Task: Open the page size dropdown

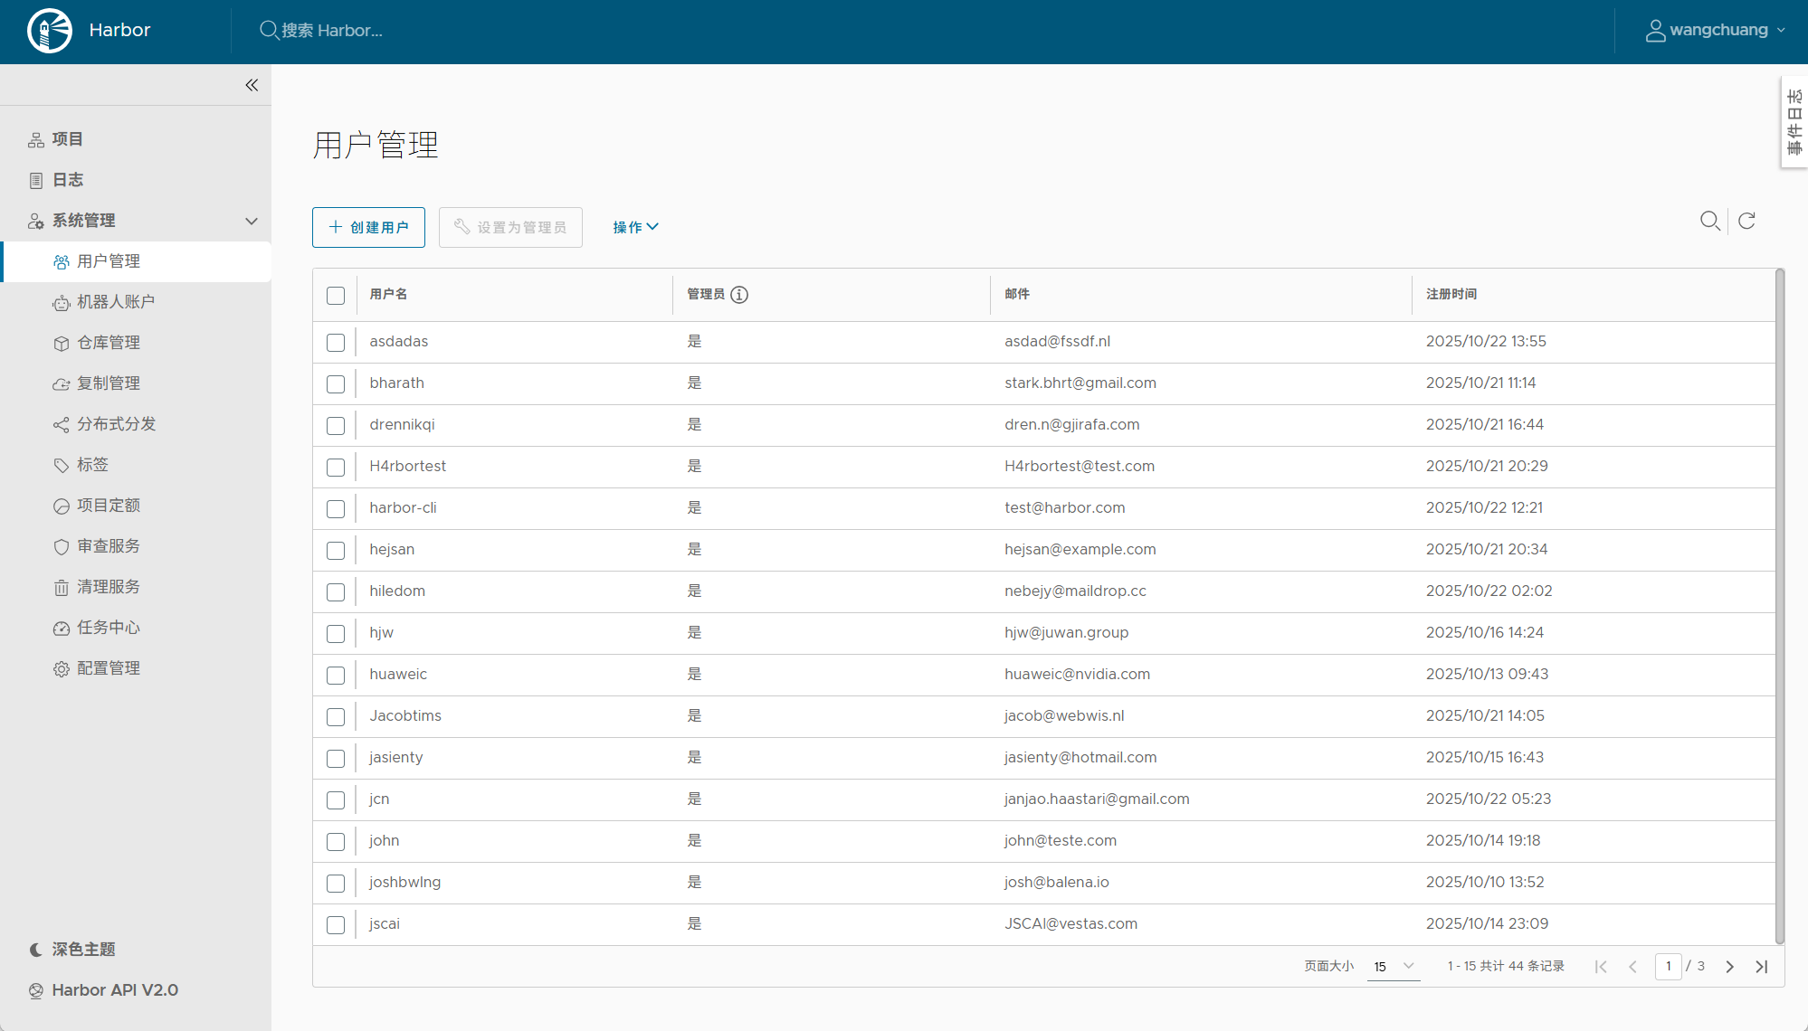Action: tap(1393, 967)
